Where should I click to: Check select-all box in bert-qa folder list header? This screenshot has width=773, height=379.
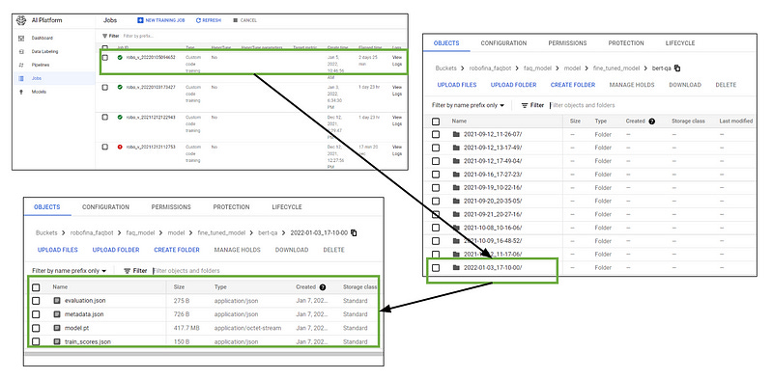(436, 122)
